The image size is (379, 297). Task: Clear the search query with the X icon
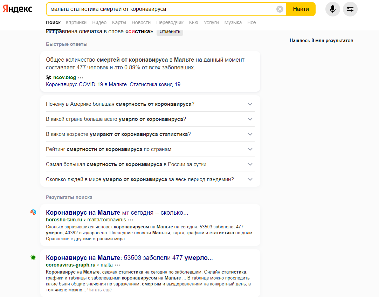click(x=280, y=9)
